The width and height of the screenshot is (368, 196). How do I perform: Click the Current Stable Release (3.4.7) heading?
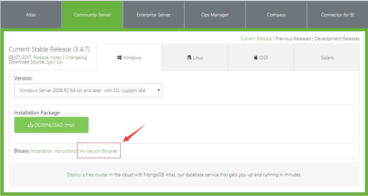49,49
